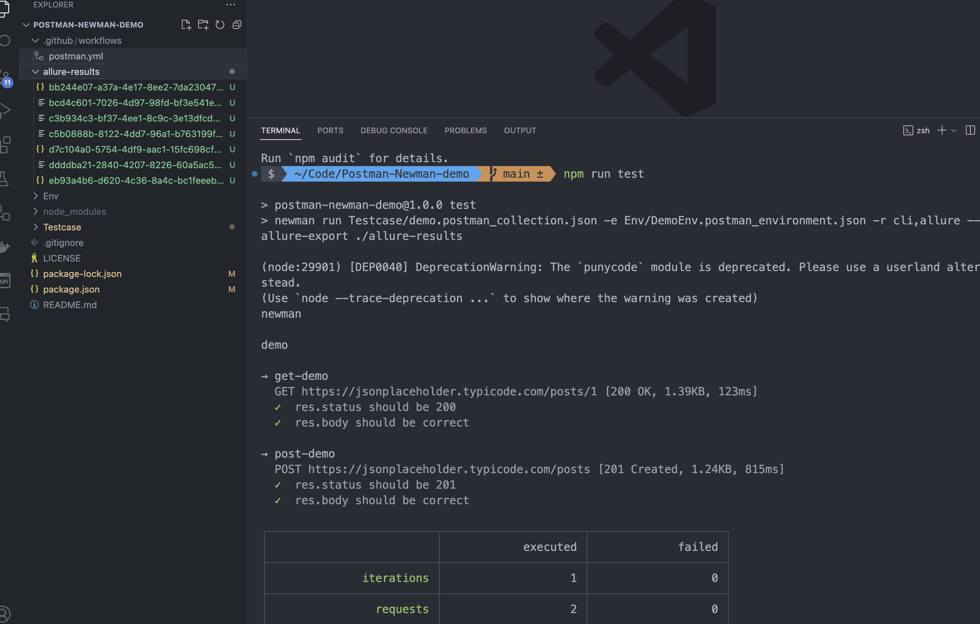Open postman.yml file
980x624 pixels.
[x=76, y=56]
